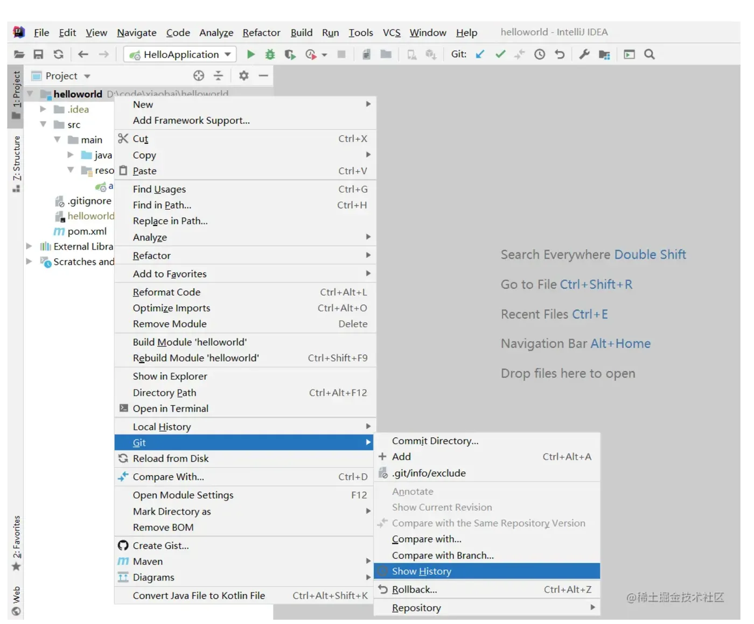
Task: Click the Collapse All icon in Project panel
Action: [x=218, y=76]
